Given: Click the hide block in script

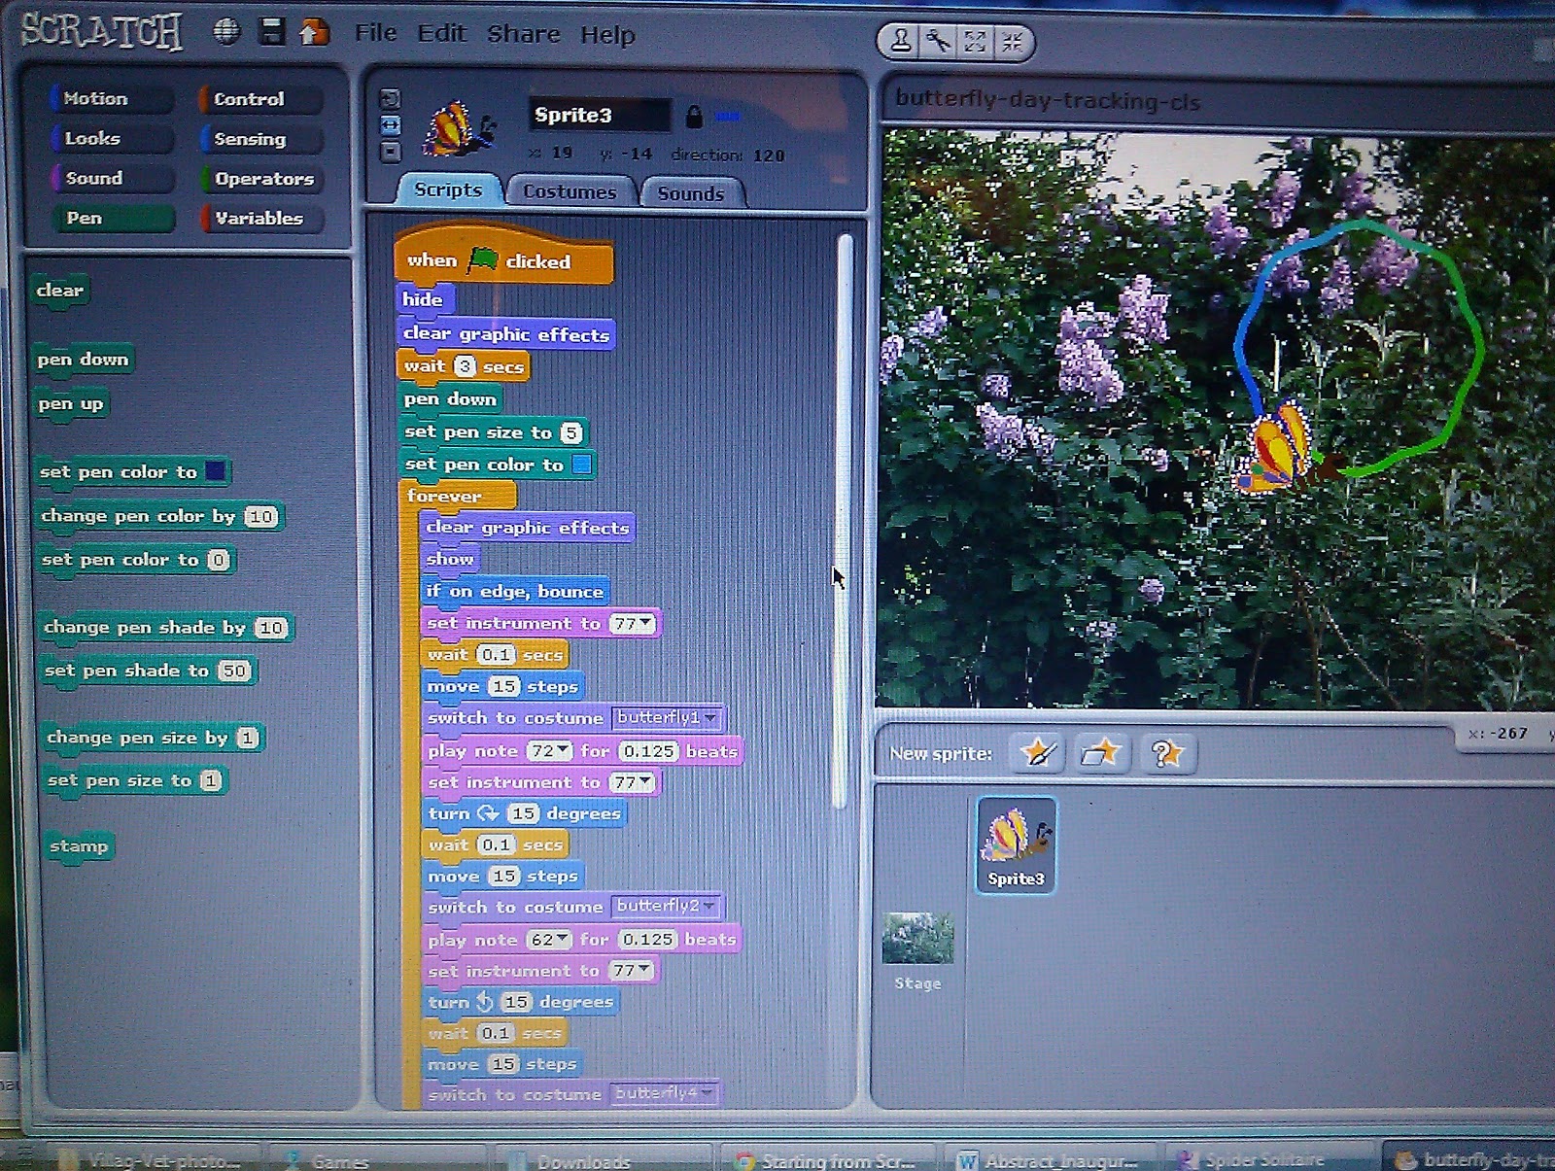Looking at the screenshot, I should (424, 299).
